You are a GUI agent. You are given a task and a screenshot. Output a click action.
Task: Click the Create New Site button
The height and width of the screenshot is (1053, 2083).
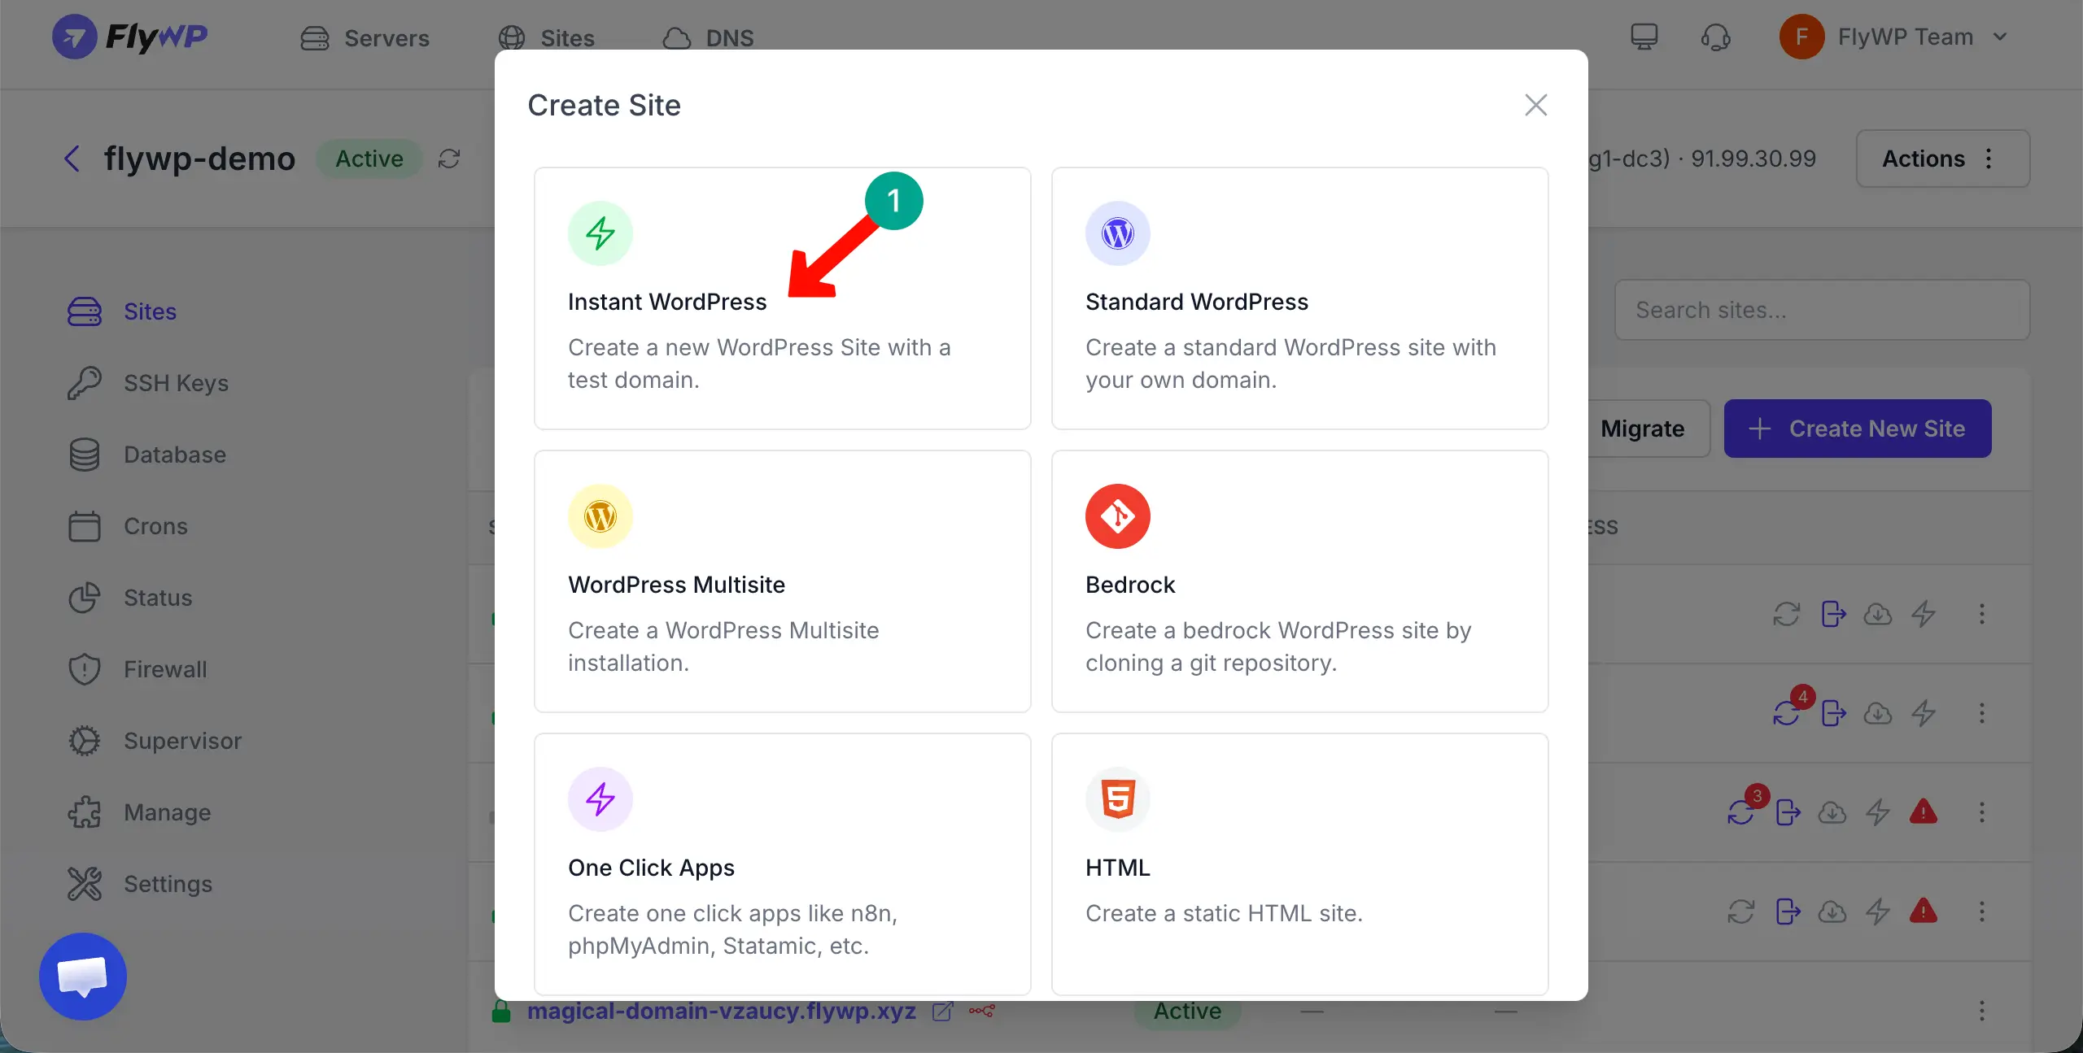click(x=1858, y=429)
